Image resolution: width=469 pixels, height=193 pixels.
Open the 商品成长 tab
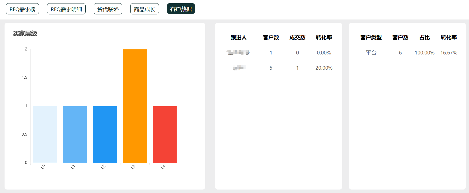pos(144,9)
